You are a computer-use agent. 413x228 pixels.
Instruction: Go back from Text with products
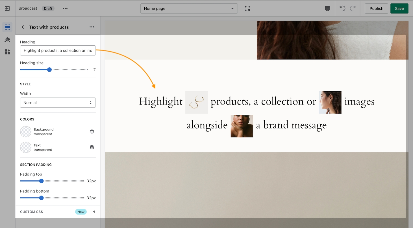coord(23,27)
